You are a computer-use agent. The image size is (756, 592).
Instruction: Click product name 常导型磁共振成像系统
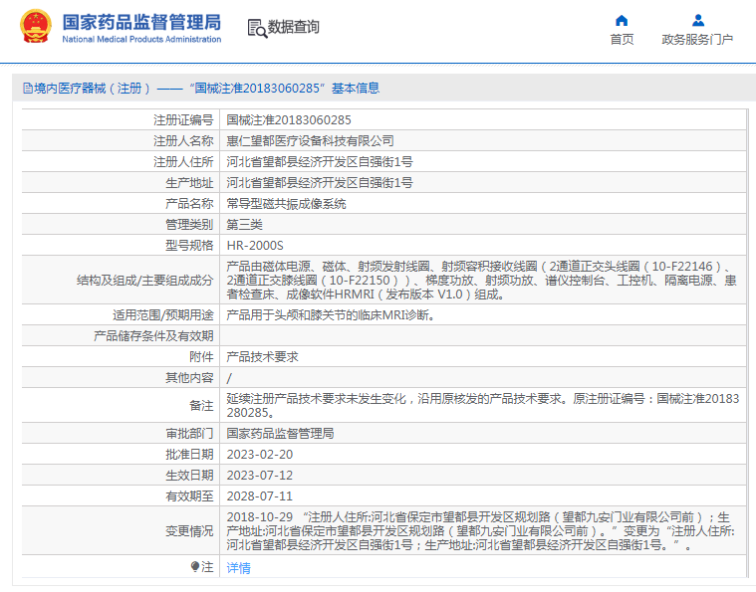pyautogui.click(x=287, y=204)
